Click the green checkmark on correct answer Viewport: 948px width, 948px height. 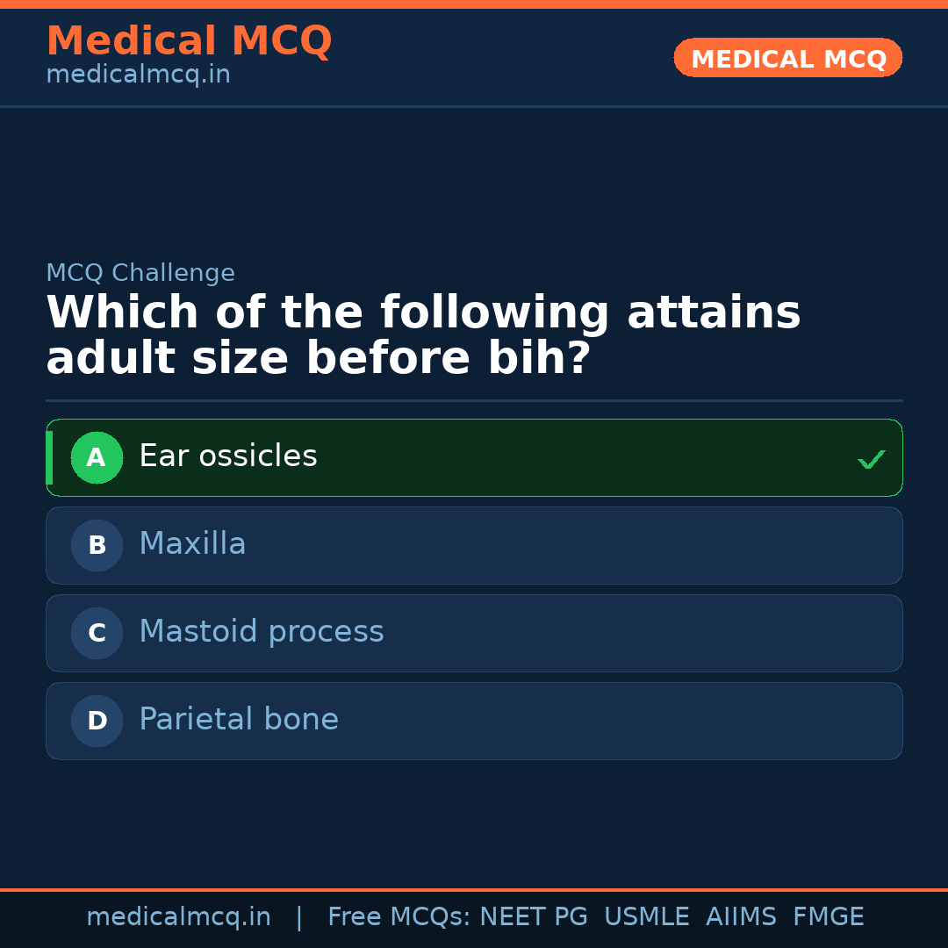871,457
